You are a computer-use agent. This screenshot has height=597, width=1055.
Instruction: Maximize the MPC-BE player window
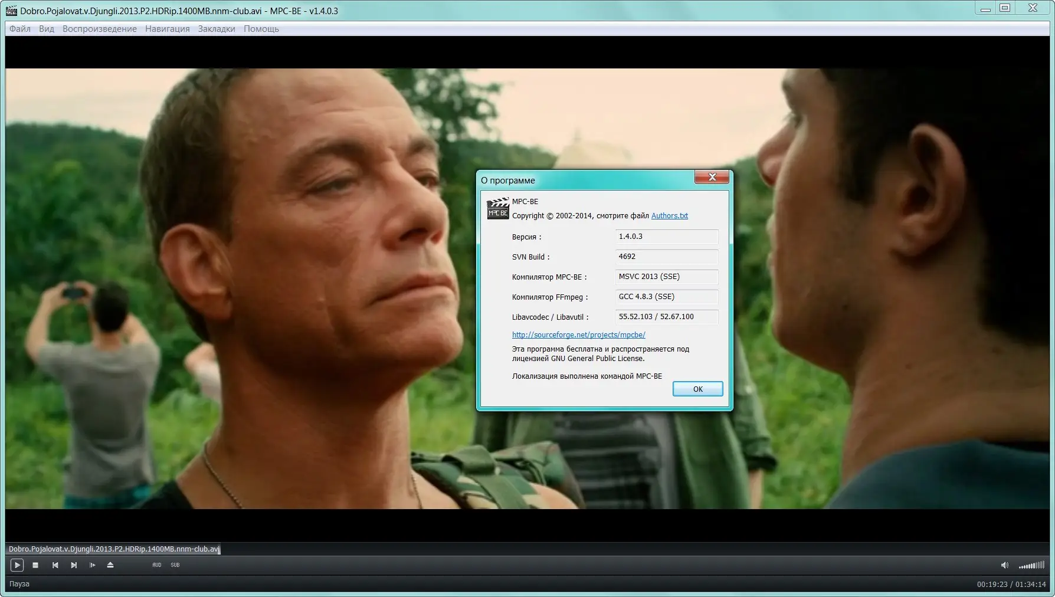[1005, 8]
